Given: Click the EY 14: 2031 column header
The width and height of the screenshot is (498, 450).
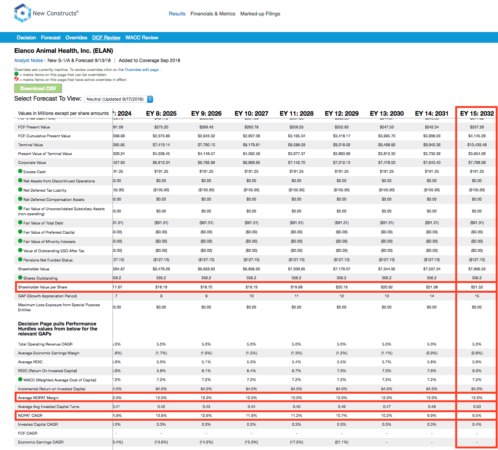Looking at the screenshot, I should [432, 113].
